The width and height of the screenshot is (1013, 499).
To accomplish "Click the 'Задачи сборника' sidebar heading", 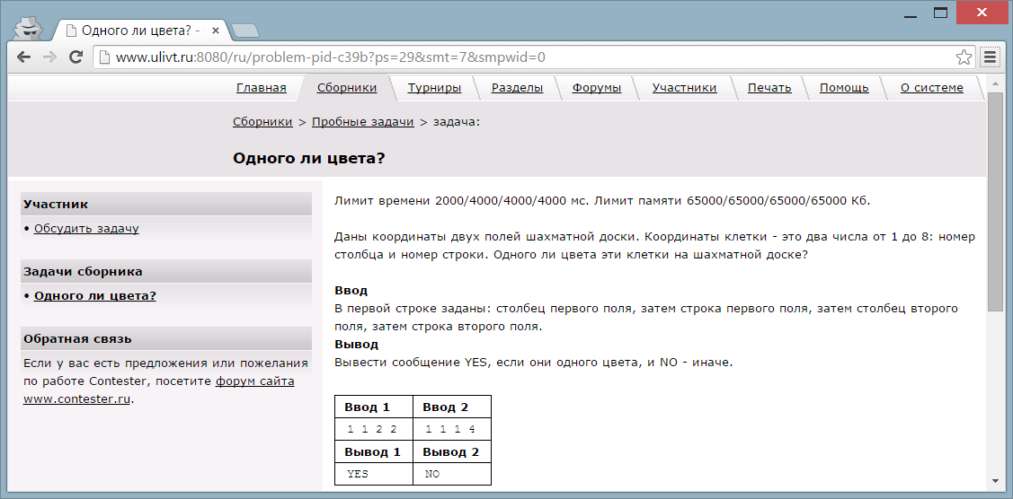I will pyautogui.click(x=166, y=271).
